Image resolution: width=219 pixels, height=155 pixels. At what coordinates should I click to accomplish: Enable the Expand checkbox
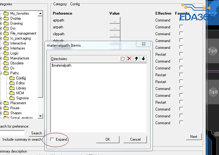52,139
